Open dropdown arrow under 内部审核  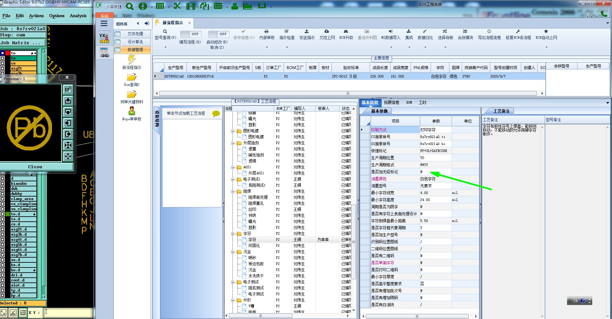[x=267, y=47]
